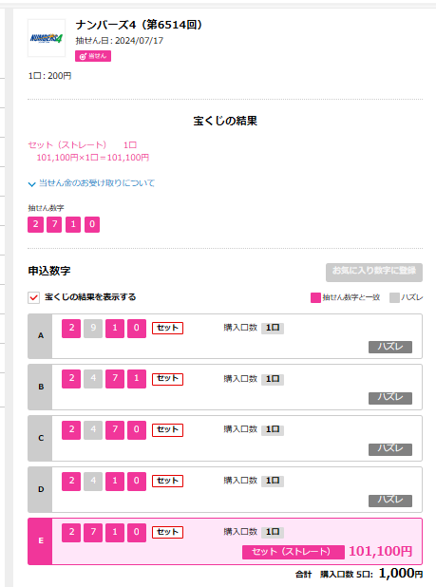Select the row D letter tab

pyautogui.click(x=41, y=489)
